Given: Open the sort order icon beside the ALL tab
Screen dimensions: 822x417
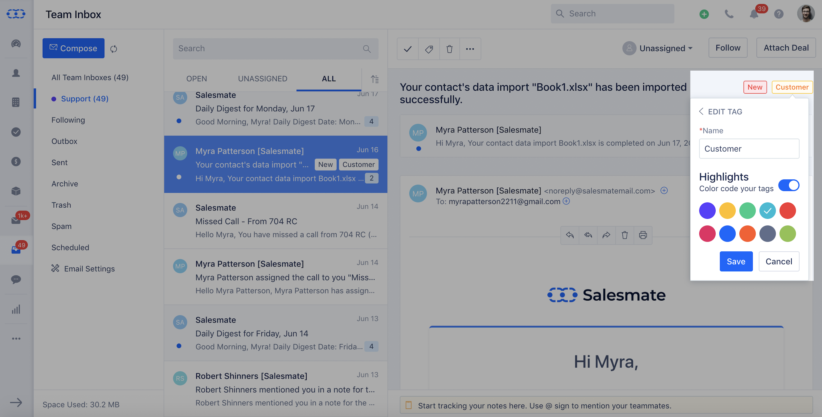Looking at the screenshot, I should click(x=375, y=79).
